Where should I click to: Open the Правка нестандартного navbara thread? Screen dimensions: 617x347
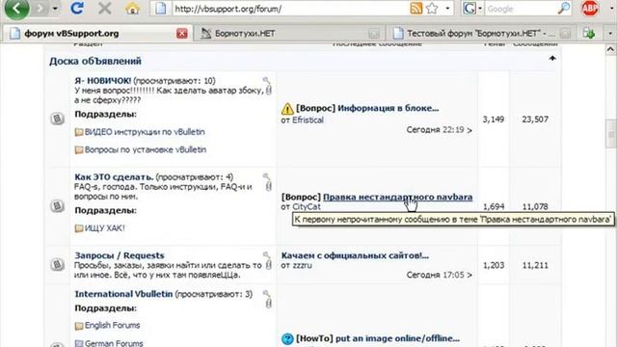397,197
